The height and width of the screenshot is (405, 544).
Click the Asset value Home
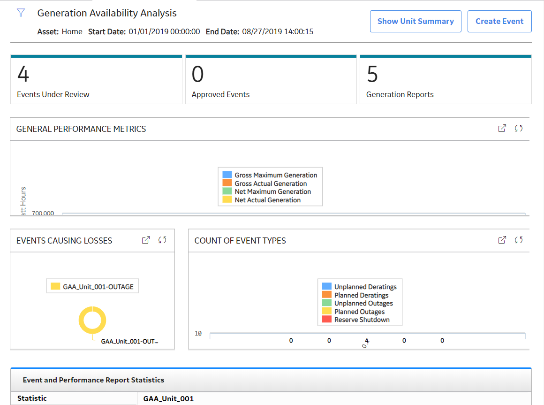pyautogui.click(x=72, y=31)
